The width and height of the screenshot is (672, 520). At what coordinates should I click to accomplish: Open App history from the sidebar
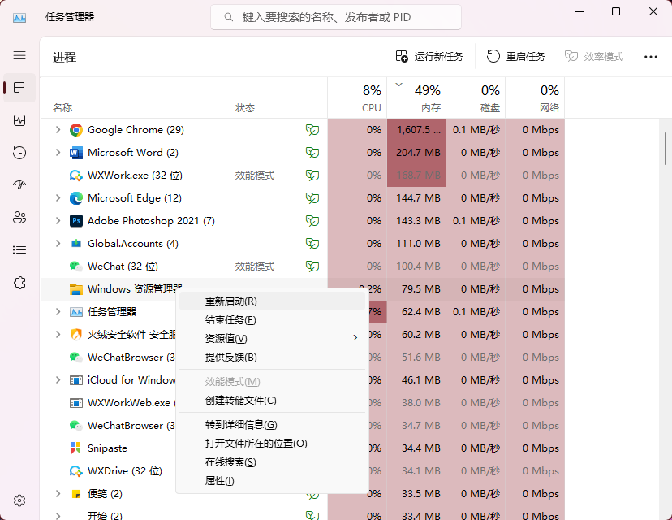tap(19, 153)
